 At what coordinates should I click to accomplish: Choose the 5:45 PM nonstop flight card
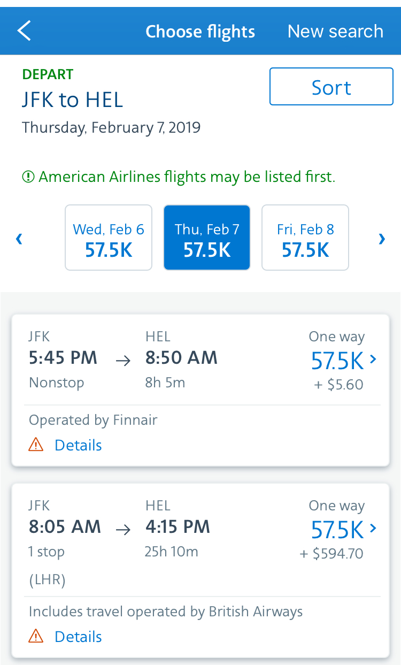(x=160, y=364)
